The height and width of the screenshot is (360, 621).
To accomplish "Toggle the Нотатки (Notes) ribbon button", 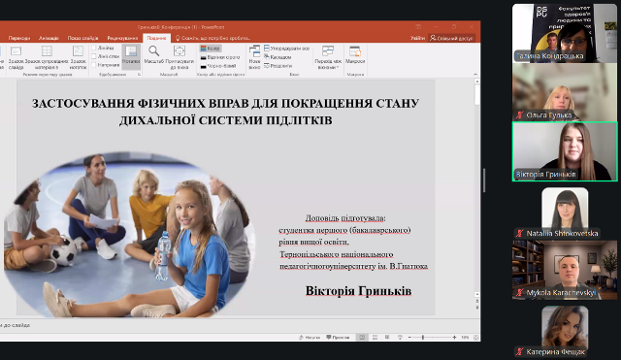I will click(131, 55).
